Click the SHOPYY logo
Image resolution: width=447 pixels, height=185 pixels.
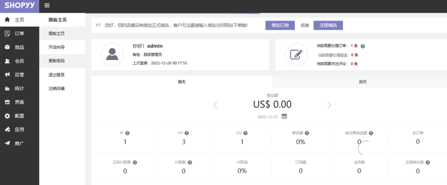click(19, 6)
